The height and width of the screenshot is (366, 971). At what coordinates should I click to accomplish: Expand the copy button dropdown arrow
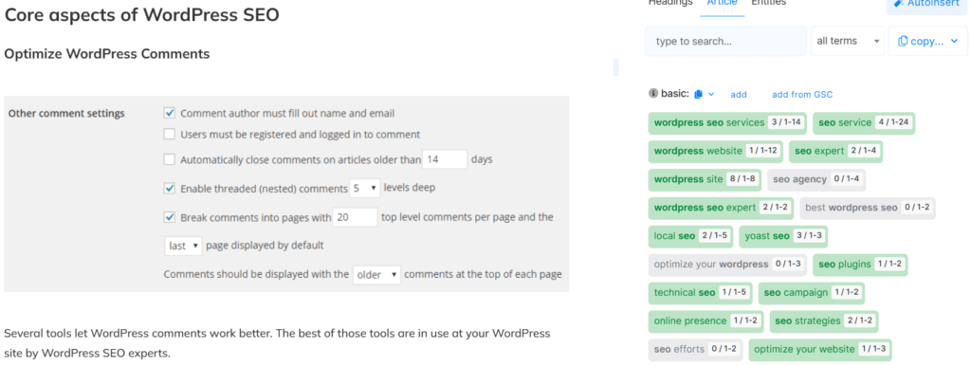[x=954, y=41]
